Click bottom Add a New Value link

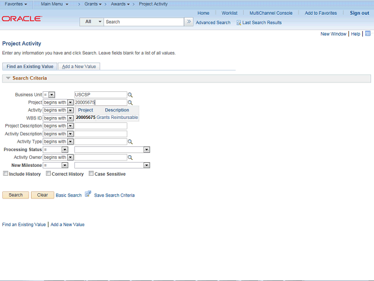coord(68,225)
